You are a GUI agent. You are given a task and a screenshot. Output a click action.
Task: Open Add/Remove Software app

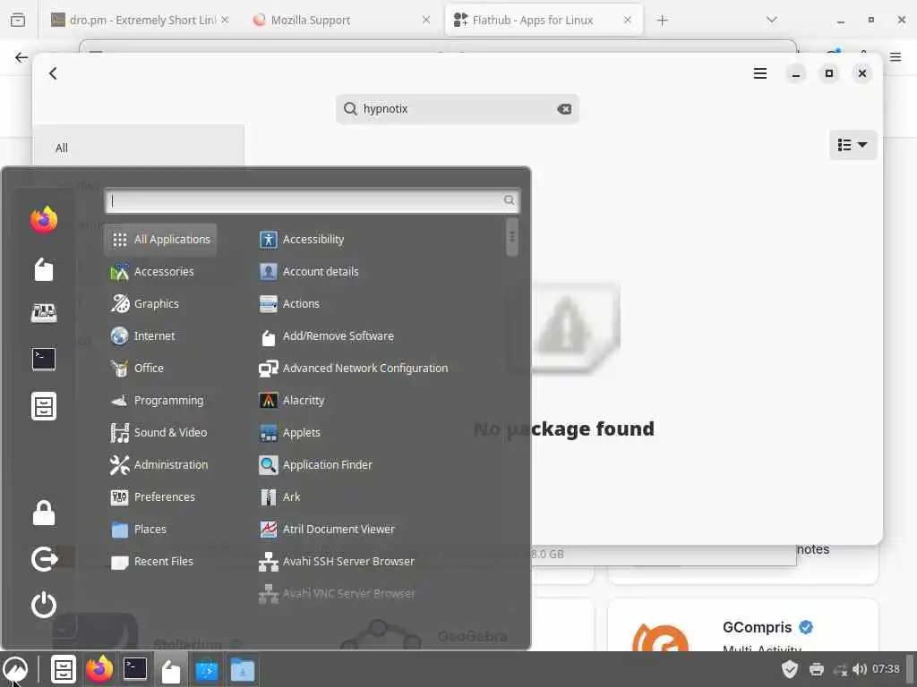326,336
